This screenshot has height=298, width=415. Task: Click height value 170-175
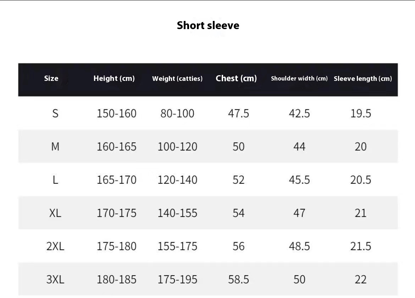116,213
